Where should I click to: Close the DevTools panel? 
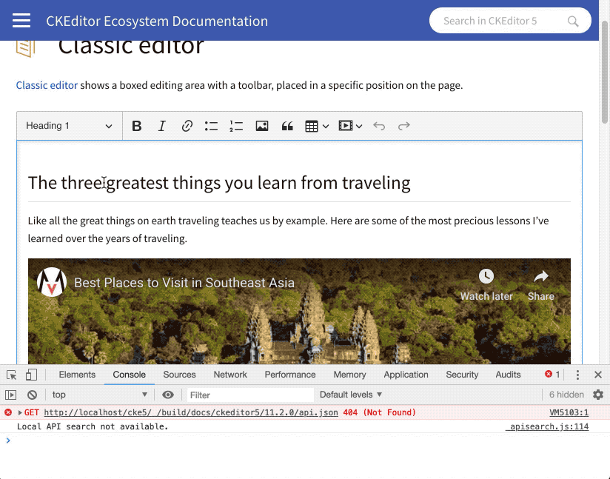pos(598,375)
